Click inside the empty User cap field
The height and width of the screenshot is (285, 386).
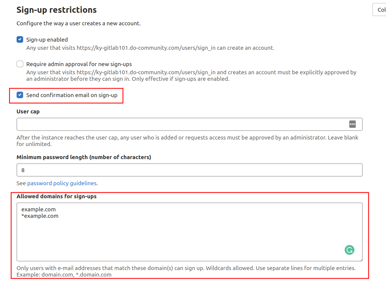pyautogui.click(x=163, y=124)
